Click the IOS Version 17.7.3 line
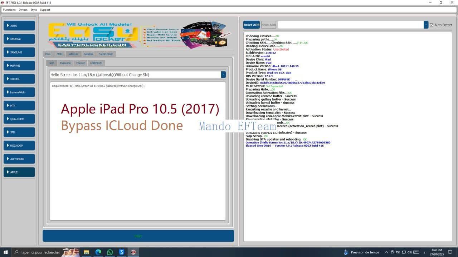The height and width of the screenshot is (257, 458). pyautogui.click(x=259, y=76)
